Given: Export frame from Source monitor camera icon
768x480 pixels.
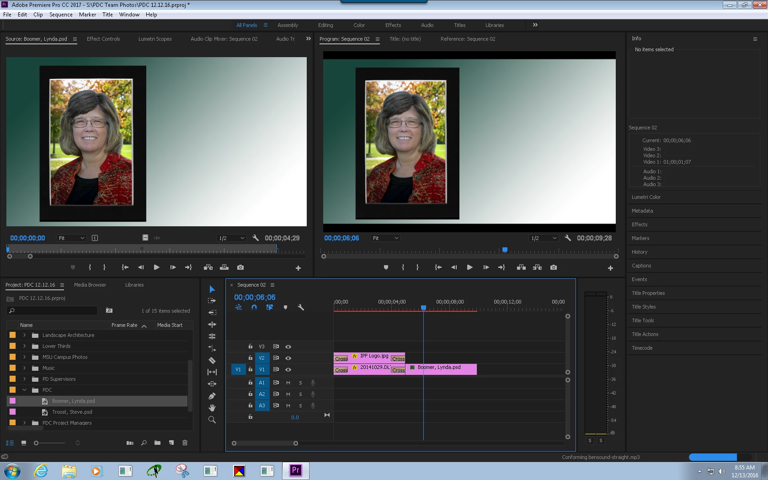Looking at the screenshot, I should click(240, 267).
